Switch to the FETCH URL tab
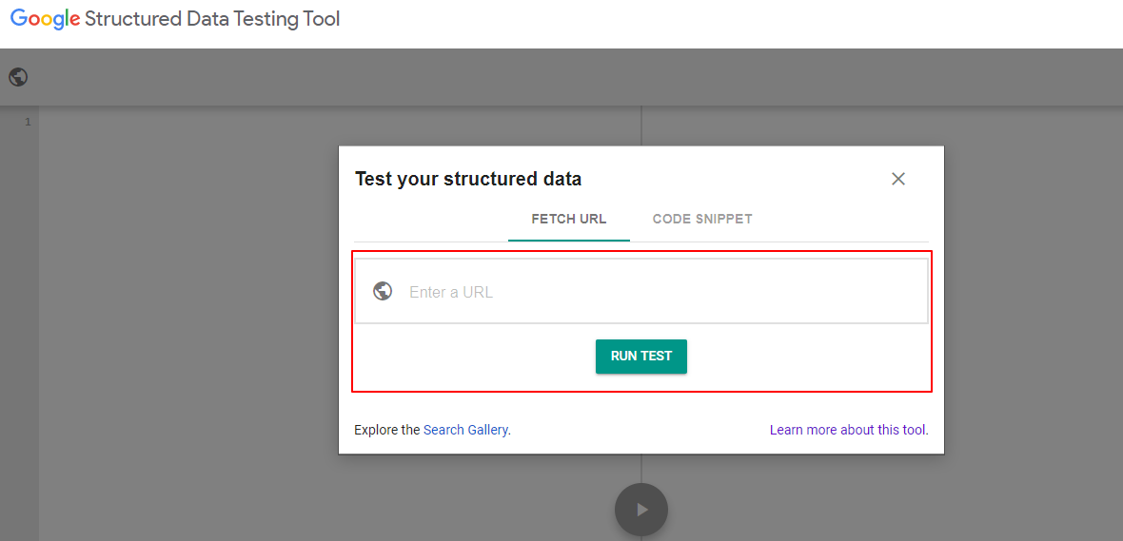The width and height of the screenshot is (1123, 541). click(569, 219)
